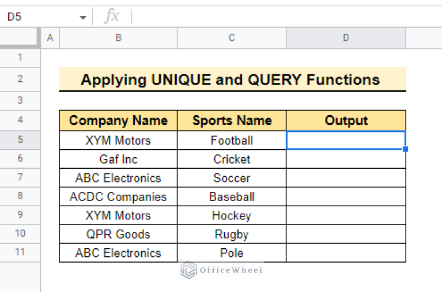Select 'XYM Motors' cell in row 5
Image resolution: width=442 pixels, height=292 pixels.
[x=118, y=141]
